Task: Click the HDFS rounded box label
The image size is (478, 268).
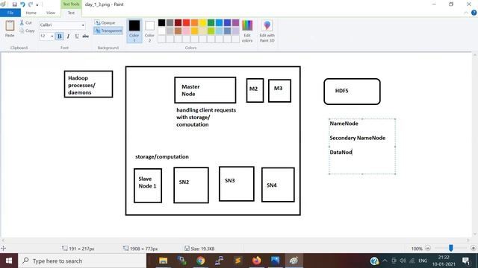Action: (x=342, y=91)
